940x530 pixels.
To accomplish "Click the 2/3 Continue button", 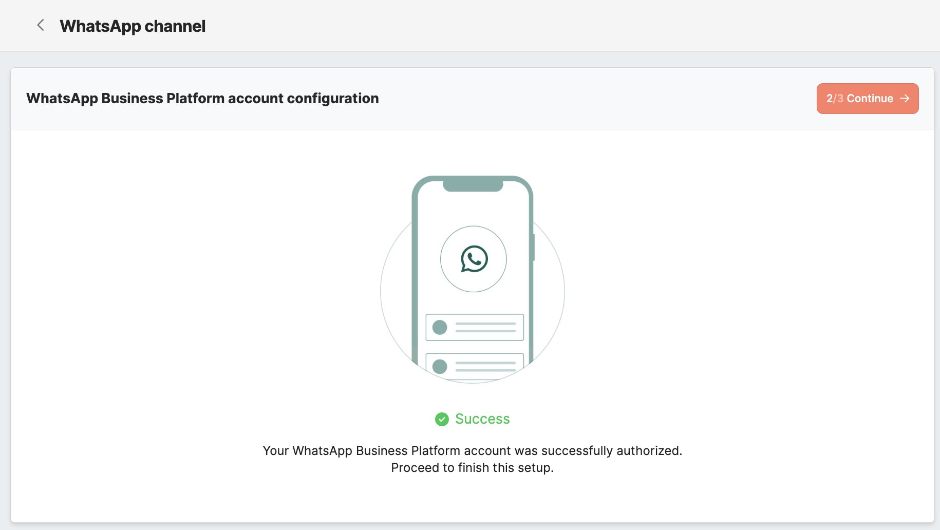I will tap(868, 99).
